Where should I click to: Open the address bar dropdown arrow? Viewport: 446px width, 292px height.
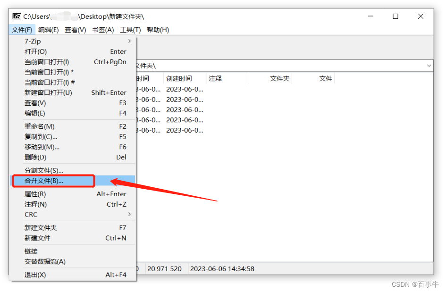coord(429,66)
